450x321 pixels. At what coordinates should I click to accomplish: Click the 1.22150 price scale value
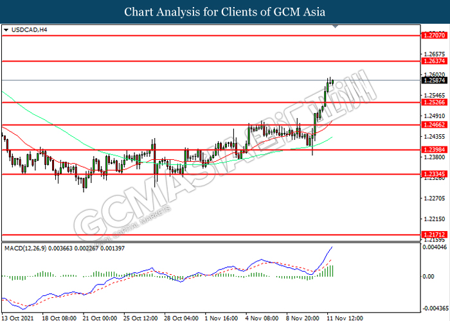435,219
